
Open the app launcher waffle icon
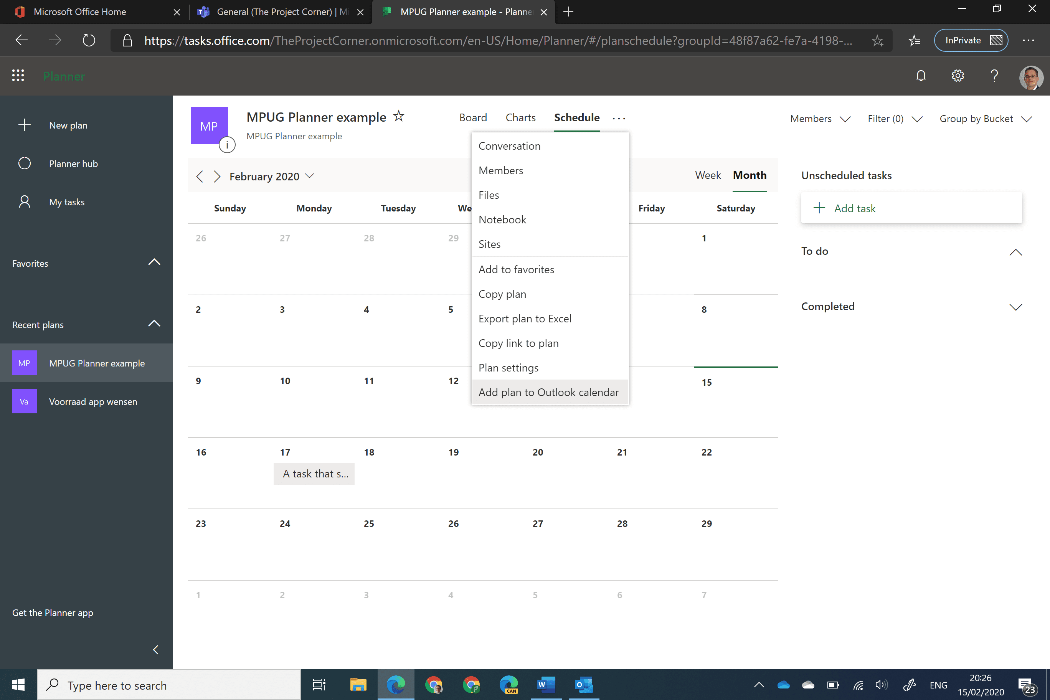[x=18, y=76]
